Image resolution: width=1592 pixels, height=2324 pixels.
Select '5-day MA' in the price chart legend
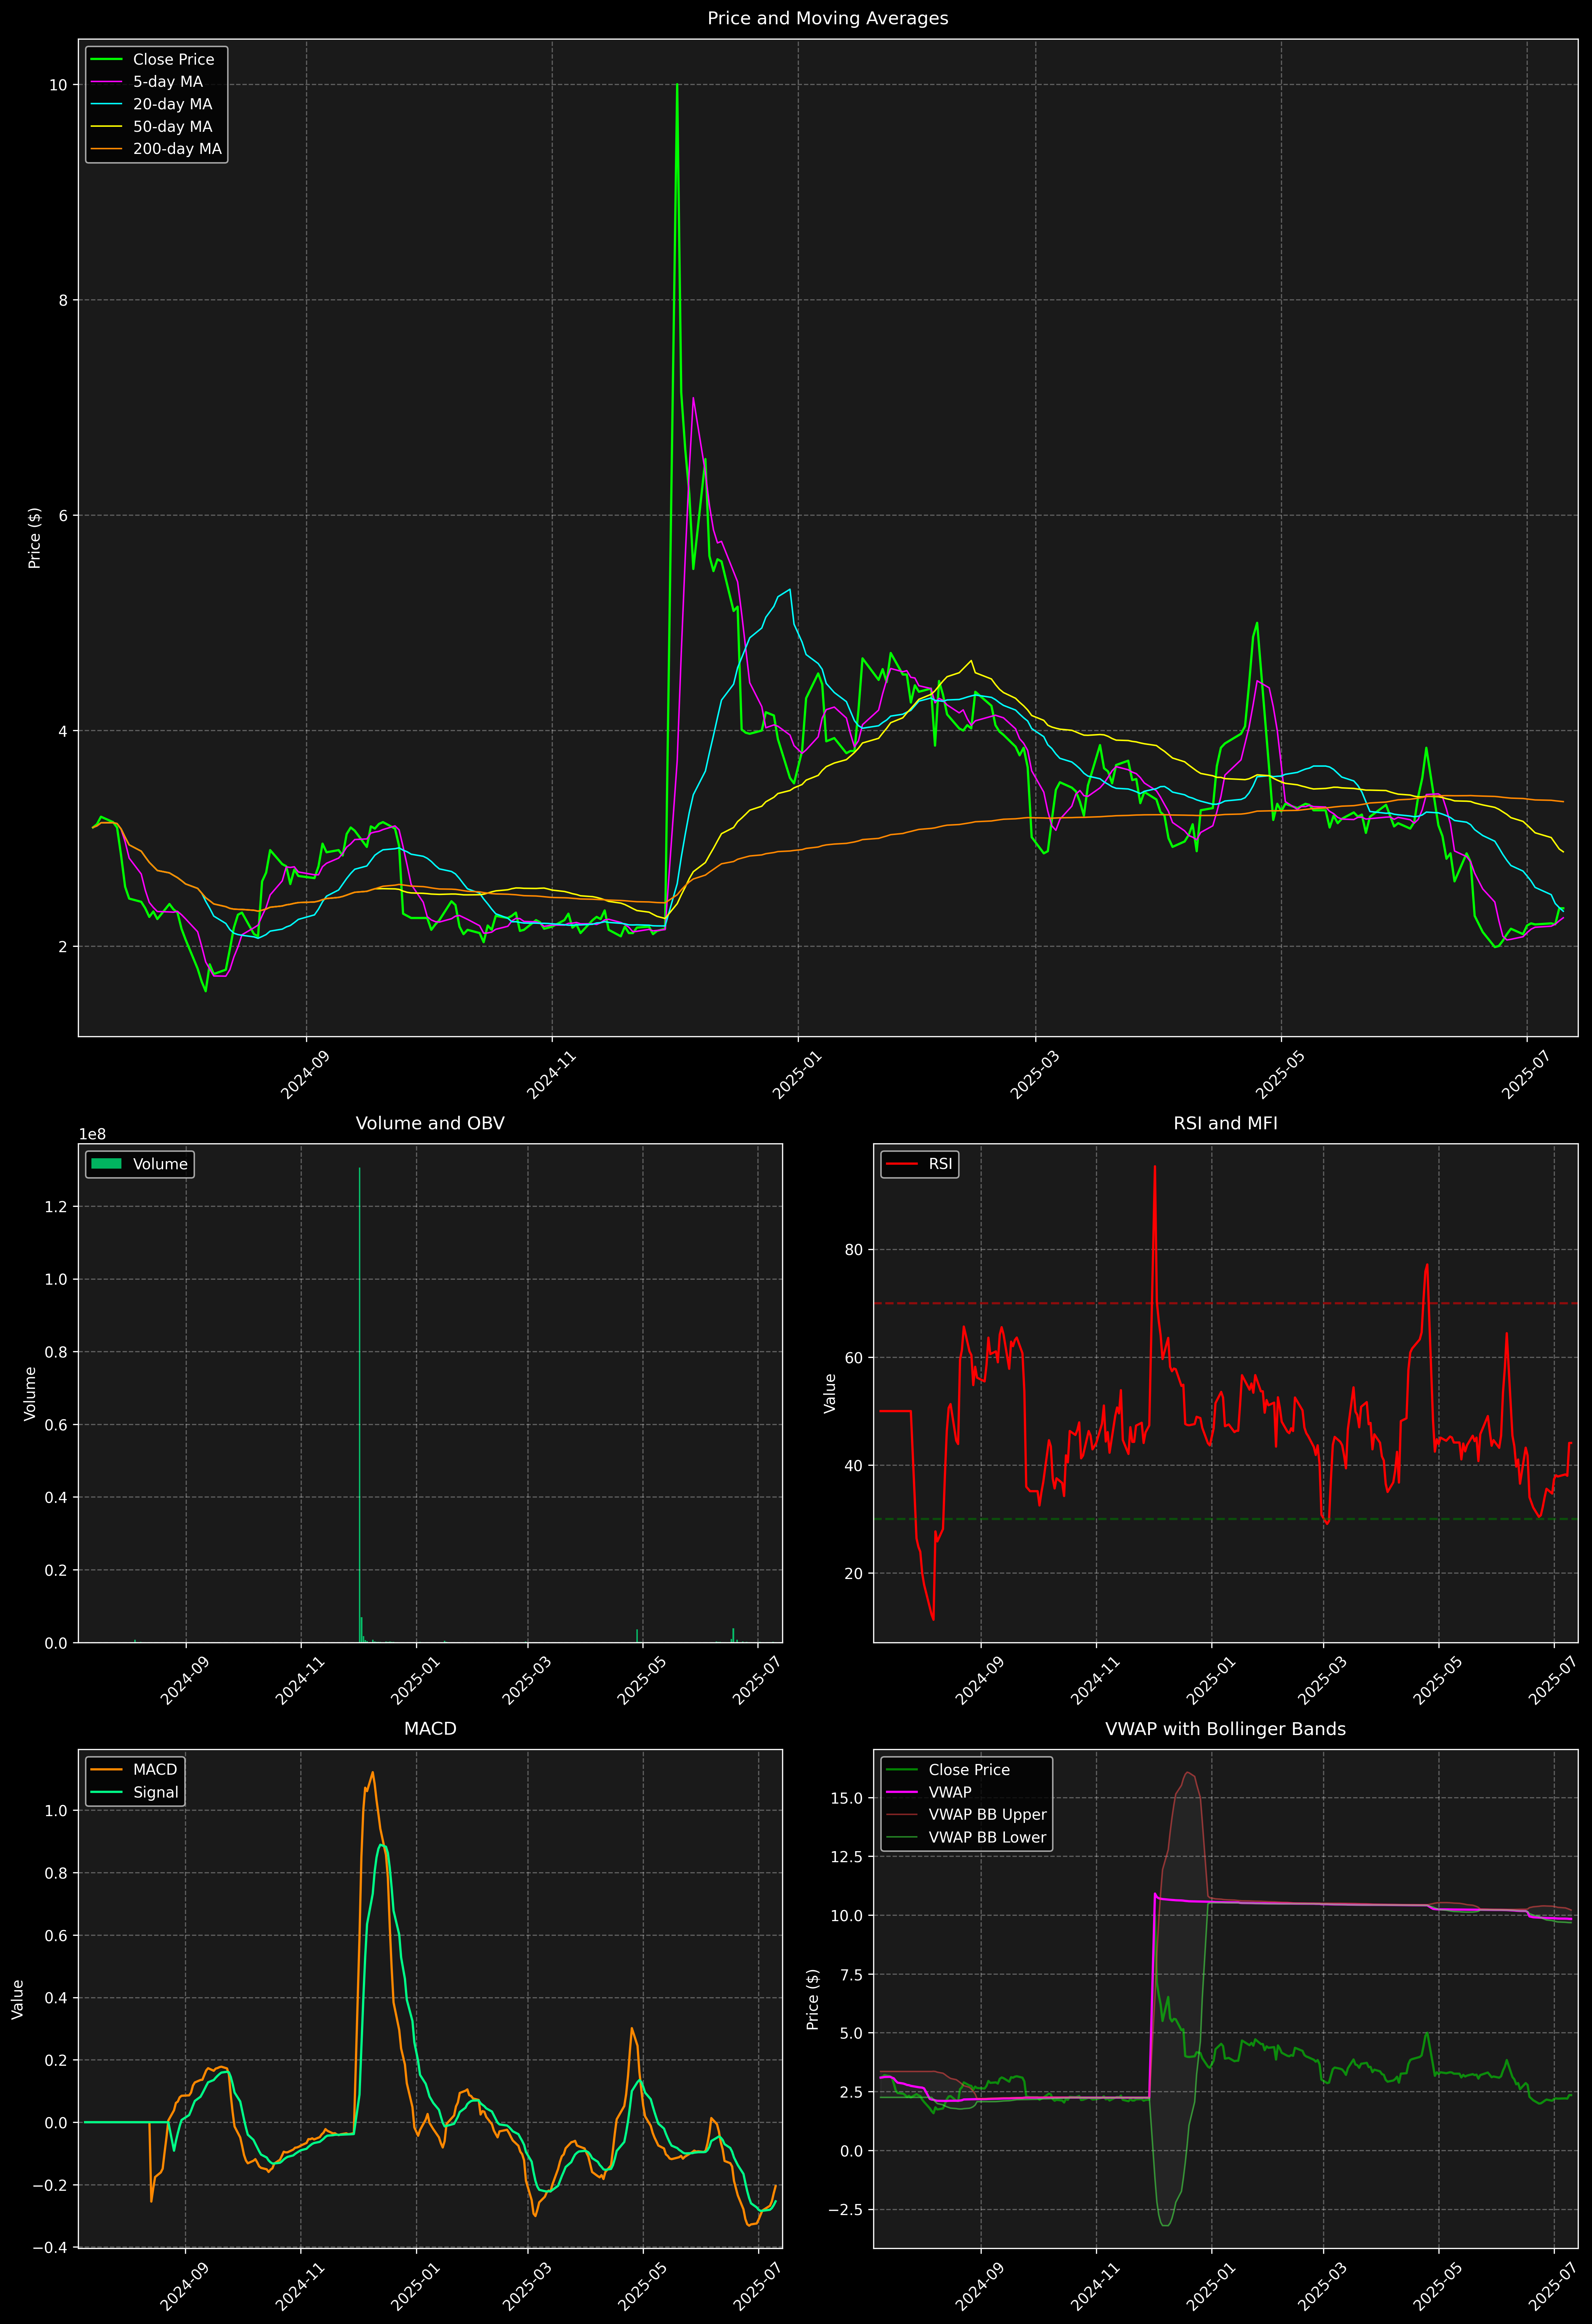coord(168,82)
